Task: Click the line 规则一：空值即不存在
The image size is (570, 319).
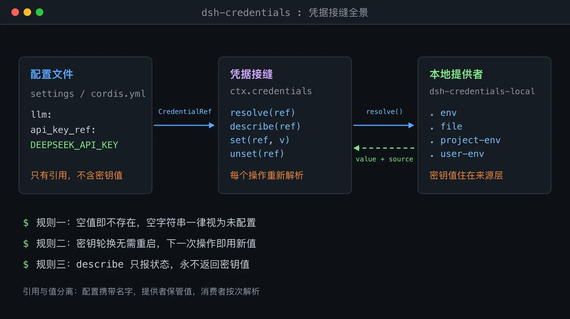Action: 139,223
